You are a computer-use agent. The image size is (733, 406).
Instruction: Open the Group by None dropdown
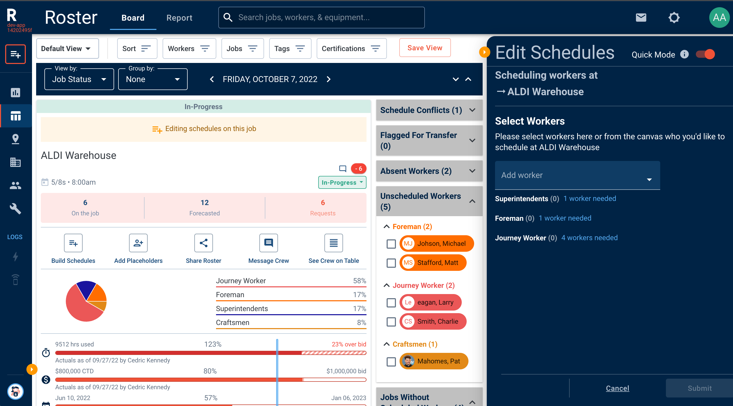coord(153,79)
